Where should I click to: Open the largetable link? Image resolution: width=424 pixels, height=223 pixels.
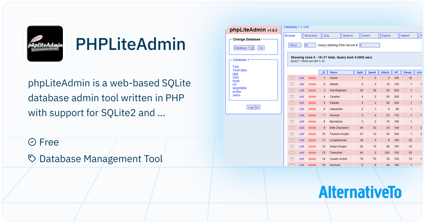[240, 88]
